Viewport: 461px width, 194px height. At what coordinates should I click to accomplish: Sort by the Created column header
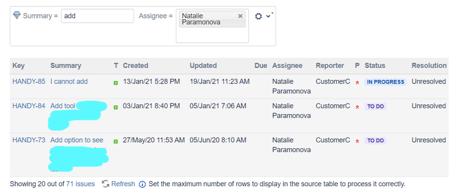click(x=135, y=66)
